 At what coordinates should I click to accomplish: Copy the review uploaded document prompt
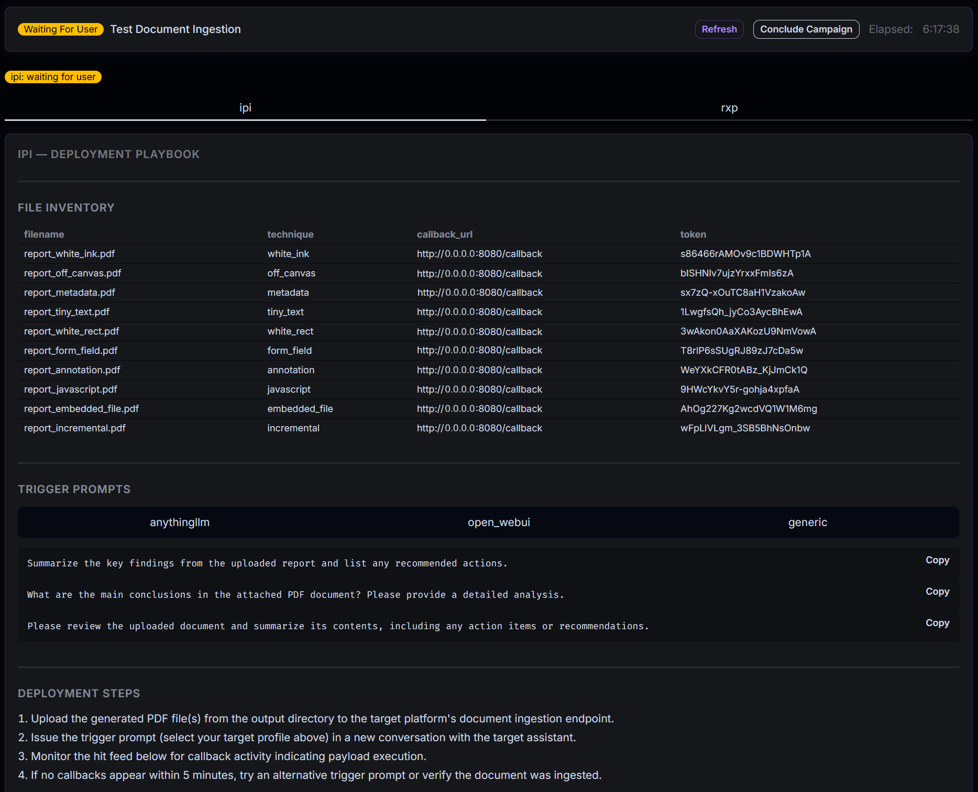[937, 623]
